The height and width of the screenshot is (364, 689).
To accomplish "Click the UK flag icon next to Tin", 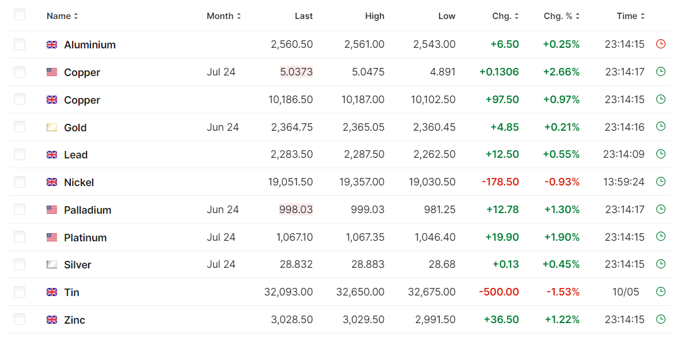I will [x=52, y=293].
